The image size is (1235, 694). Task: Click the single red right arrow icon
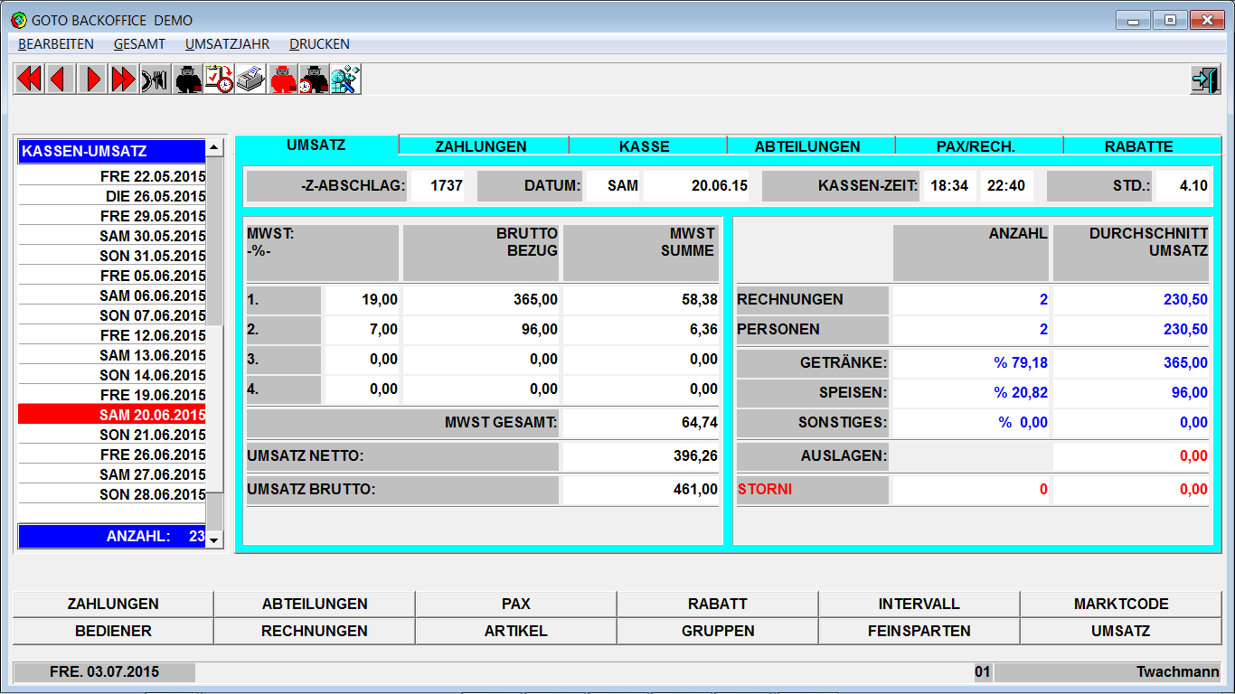tap(92, 80)
